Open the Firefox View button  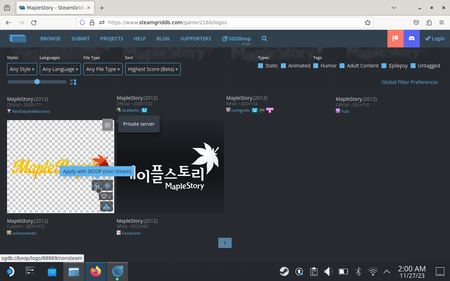click(7, 8)
